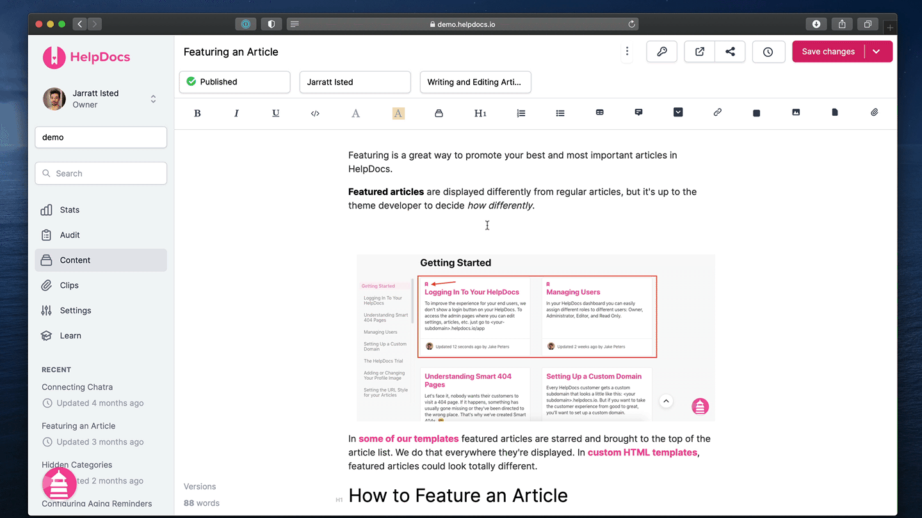Open Audit in the sidebar

[x=101, y=235]
